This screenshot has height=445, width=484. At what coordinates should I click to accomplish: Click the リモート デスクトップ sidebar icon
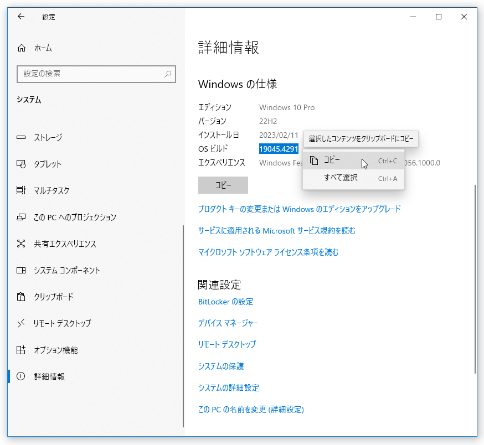(x=21, y=323)
